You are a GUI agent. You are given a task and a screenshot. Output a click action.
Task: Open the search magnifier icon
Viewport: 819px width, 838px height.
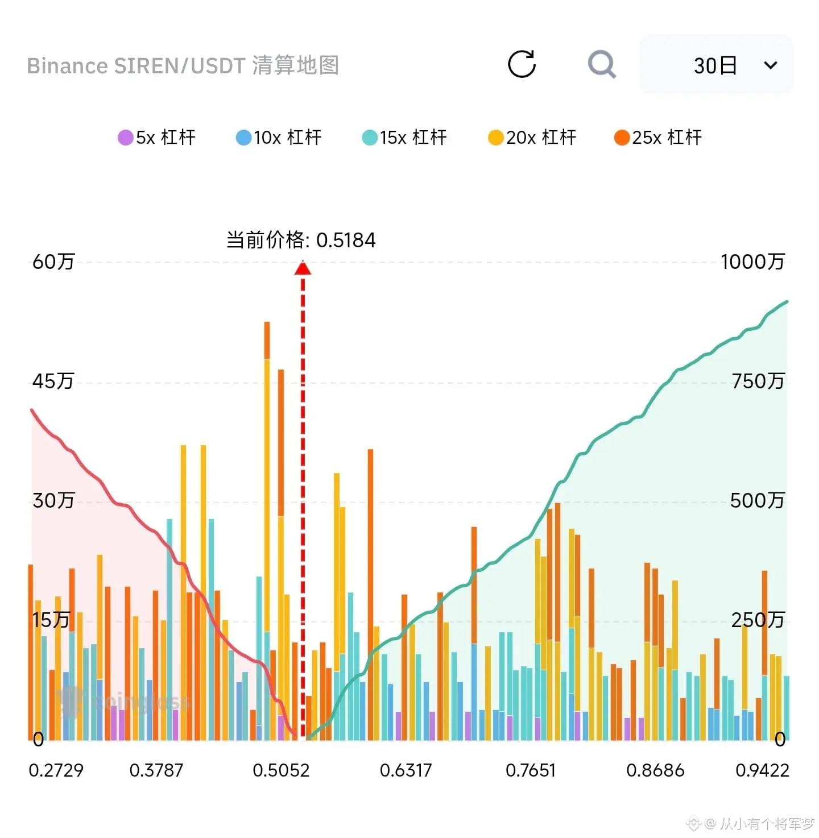tap(602, 64)
